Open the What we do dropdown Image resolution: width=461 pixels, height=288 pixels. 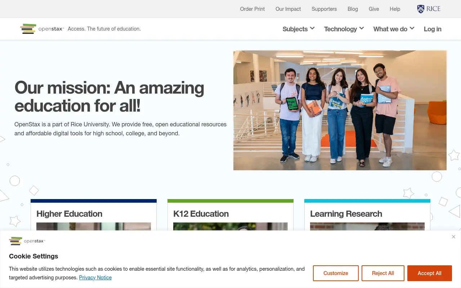[394, 29]
